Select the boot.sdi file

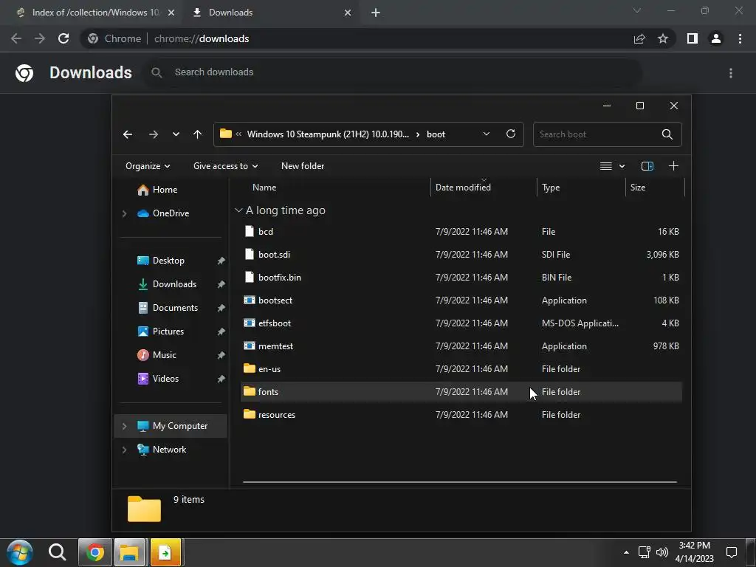[x=461, y=255]
